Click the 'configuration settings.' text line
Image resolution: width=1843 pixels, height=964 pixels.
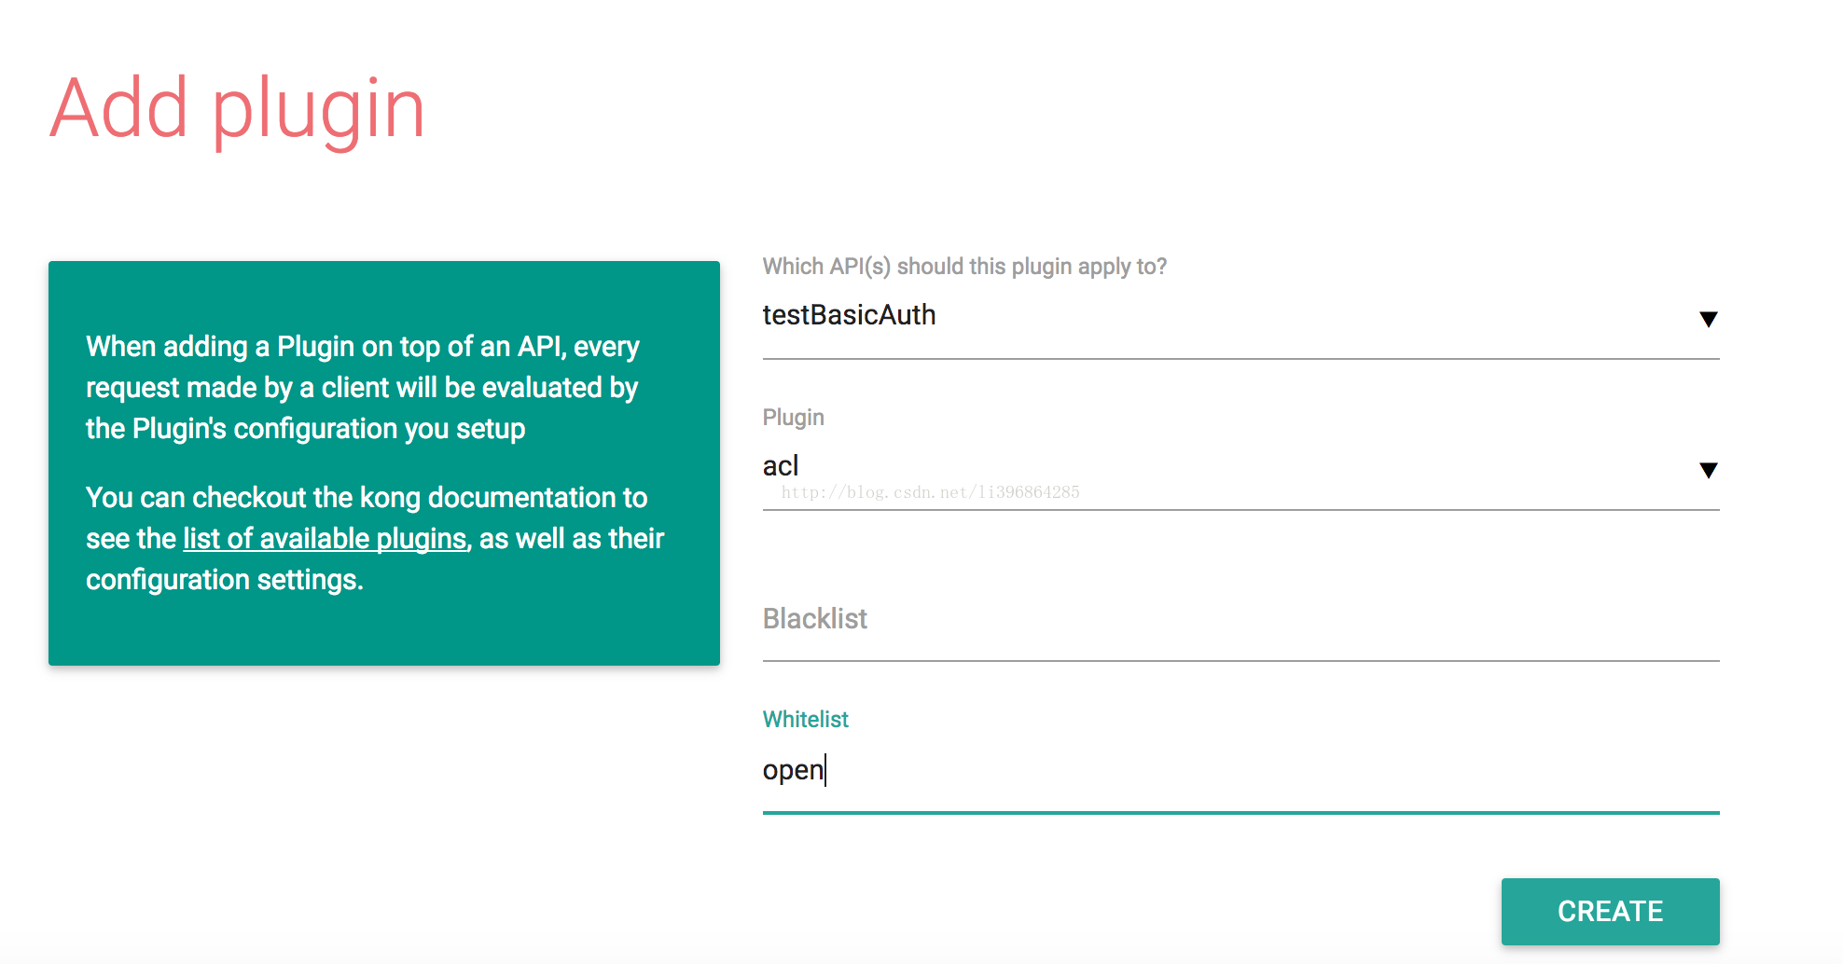point(225,580)
